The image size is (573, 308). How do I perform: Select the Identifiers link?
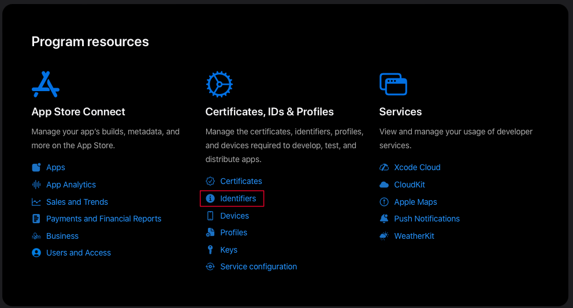tap(238, 198)
